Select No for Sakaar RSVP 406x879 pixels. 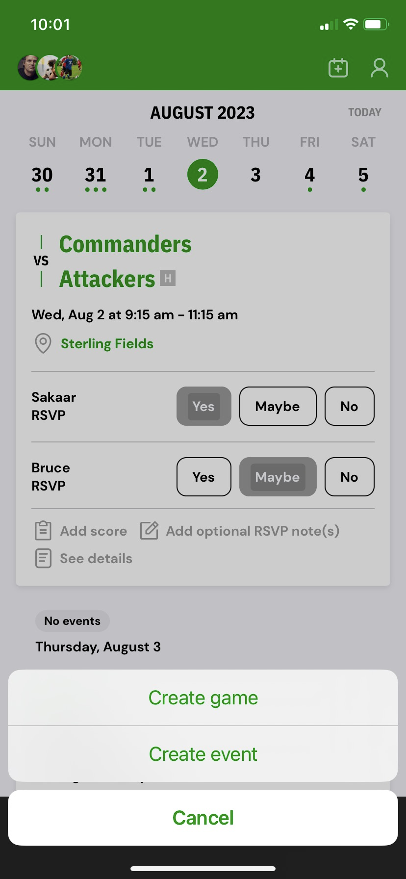click(x=349, y=406)
